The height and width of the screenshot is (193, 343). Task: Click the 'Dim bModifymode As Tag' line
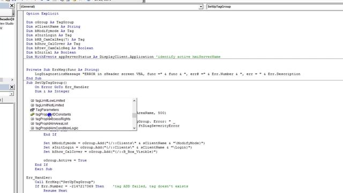pyautogui.click(x=50, y=31)
